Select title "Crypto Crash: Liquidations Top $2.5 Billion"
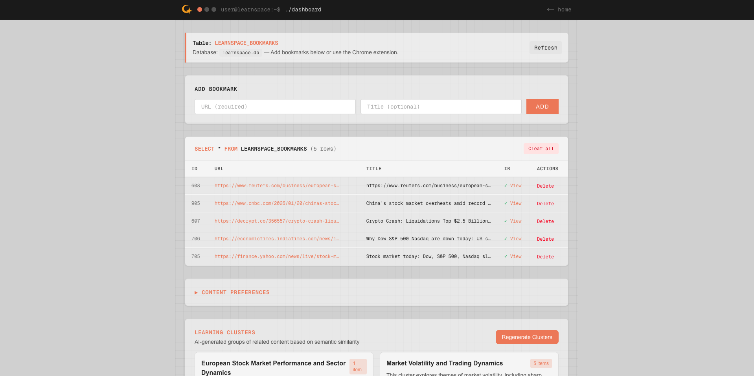 (x=428, y=221)
